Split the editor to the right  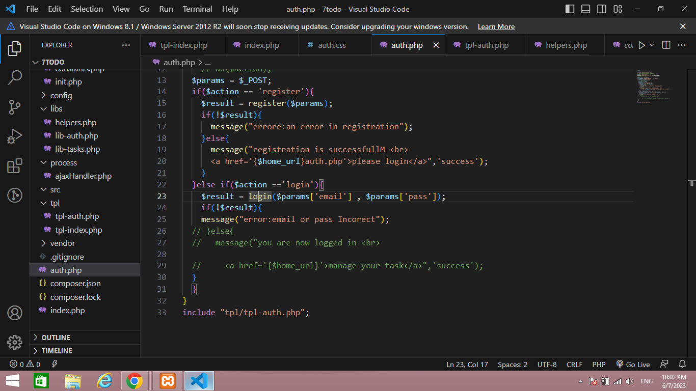click(666, 45)
